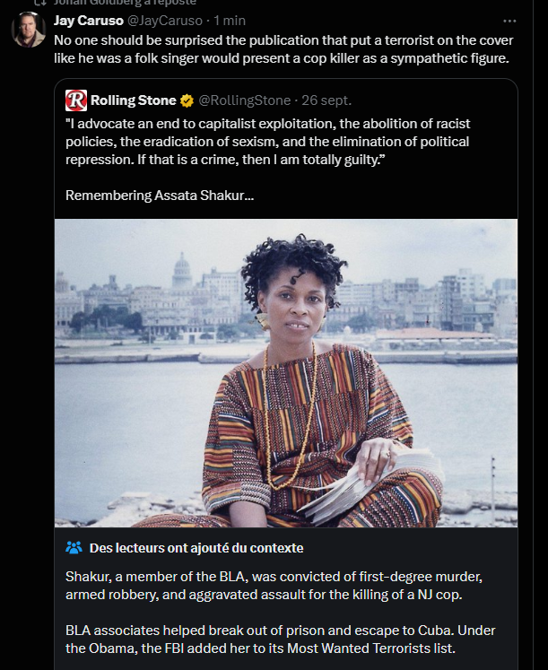Click the community notes people icon
Screen dimensions: 548x670
(x=74, y=547)
